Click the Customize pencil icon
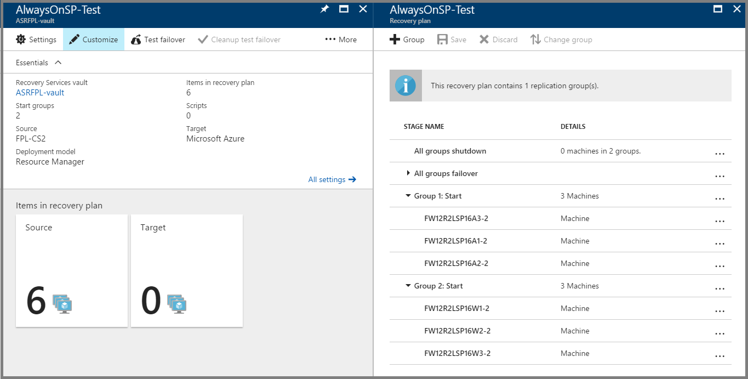 75,39
